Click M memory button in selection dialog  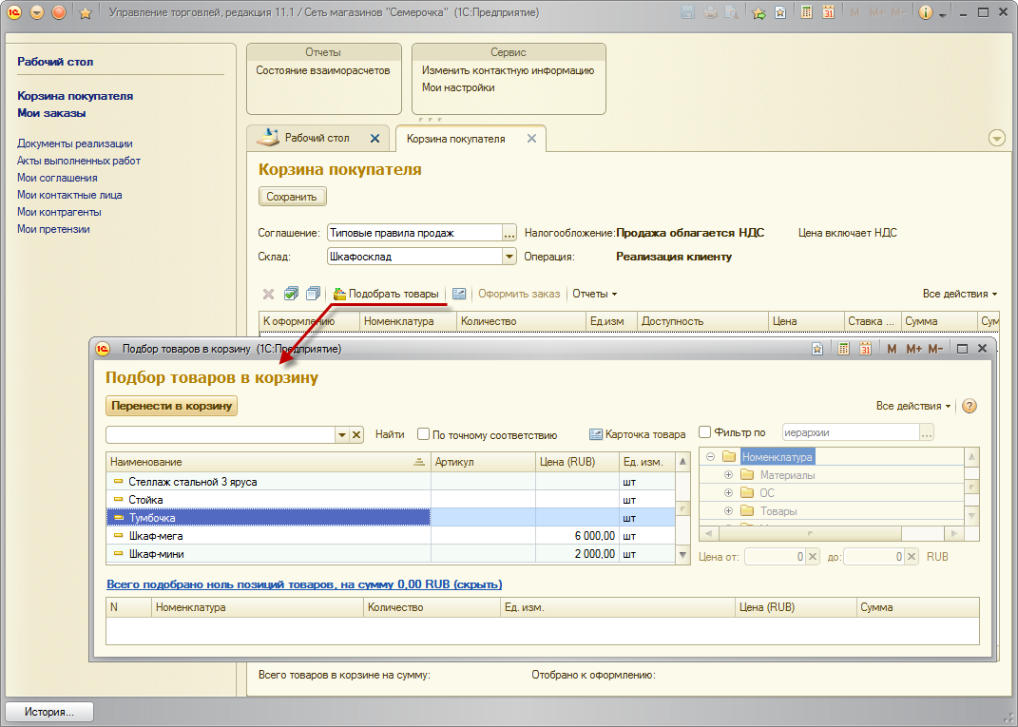tap(892, 349)
